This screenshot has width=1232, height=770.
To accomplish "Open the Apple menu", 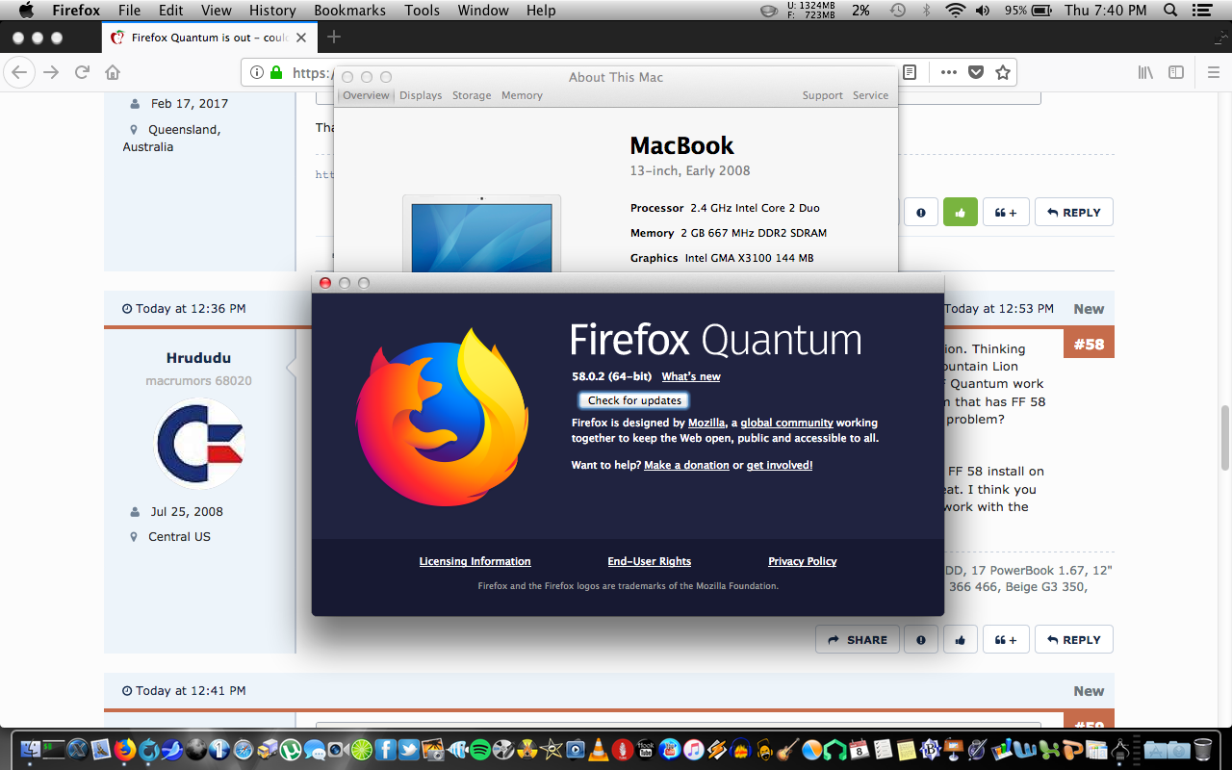I will tap(26, 11).
